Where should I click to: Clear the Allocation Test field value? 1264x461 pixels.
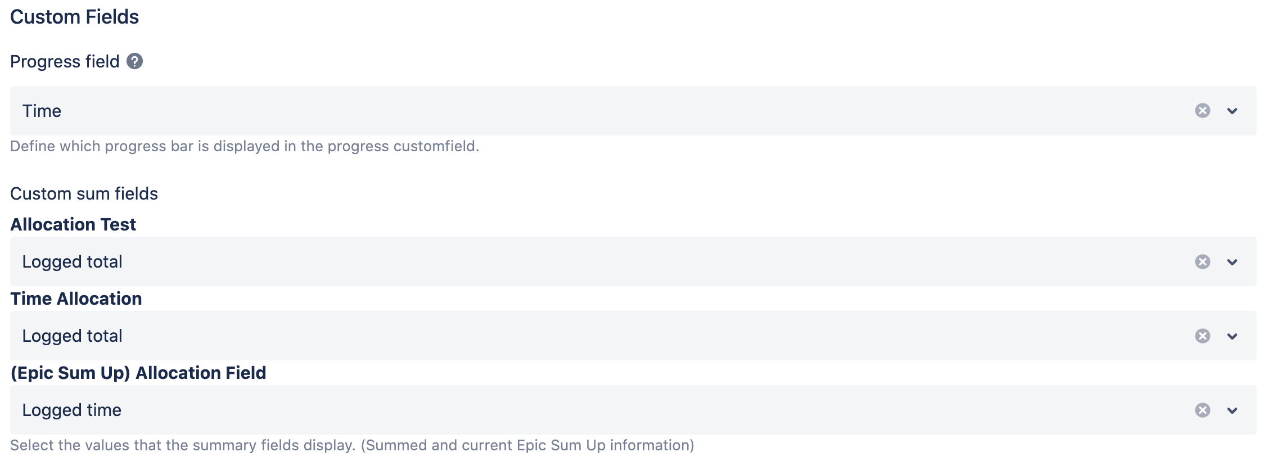point(1202,261)
